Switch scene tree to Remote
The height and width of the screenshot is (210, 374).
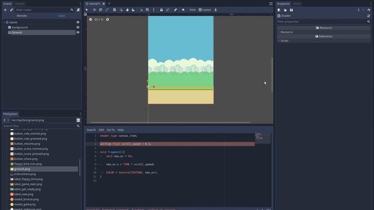coord(22,16)
